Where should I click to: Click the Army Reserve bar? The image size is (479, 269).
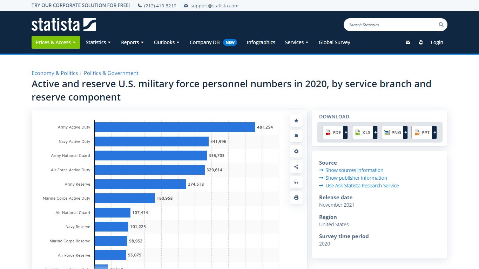pyautogui.click(x=140, y=184)
